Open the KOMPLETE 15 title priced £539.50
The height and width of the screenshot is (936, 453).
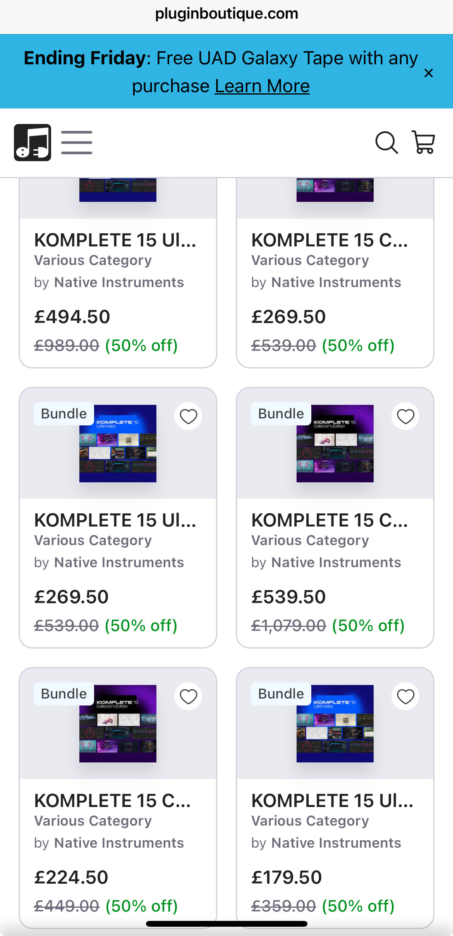pos(329,520)
